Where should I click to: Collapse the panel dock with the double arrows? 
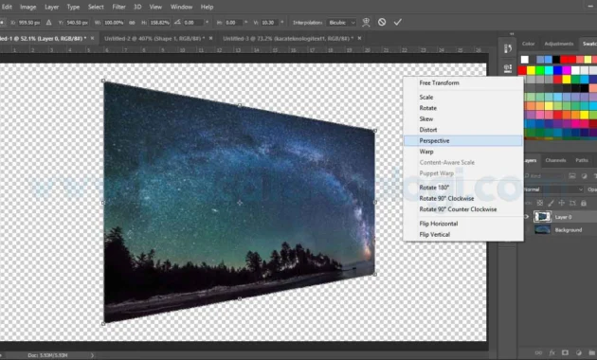(x=512, y=34)
